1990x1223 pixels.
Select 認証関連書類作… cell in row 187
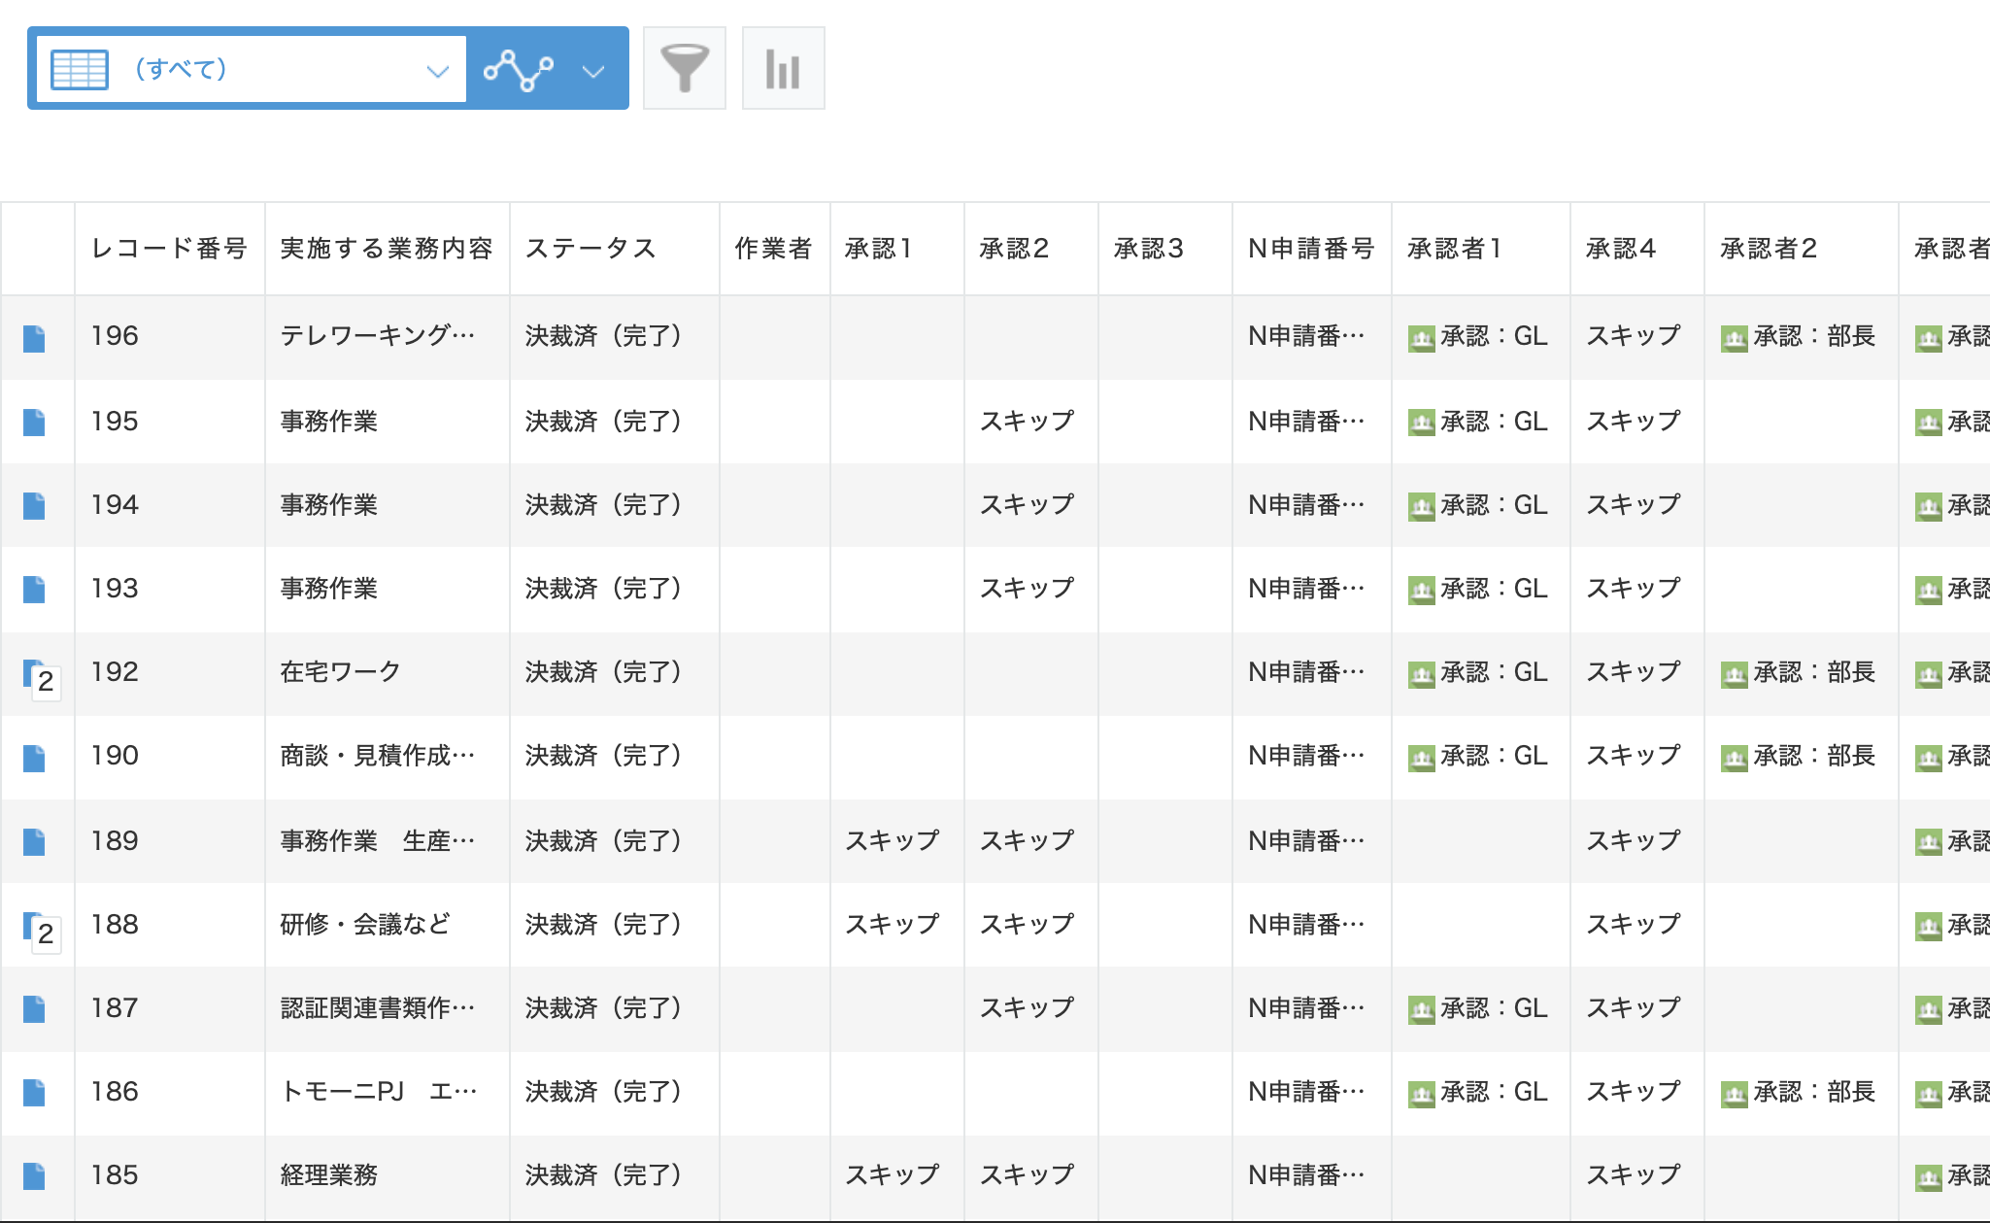coord(388,1008)
